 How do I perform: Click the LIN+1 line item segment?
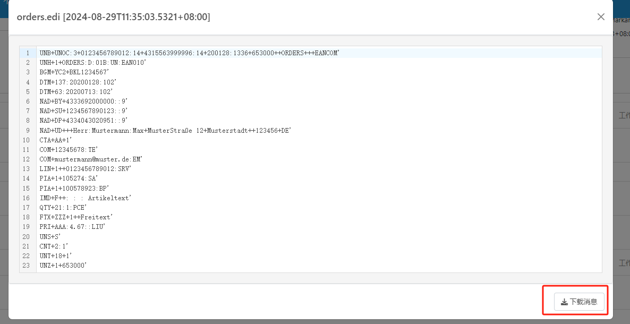point(85,169)
